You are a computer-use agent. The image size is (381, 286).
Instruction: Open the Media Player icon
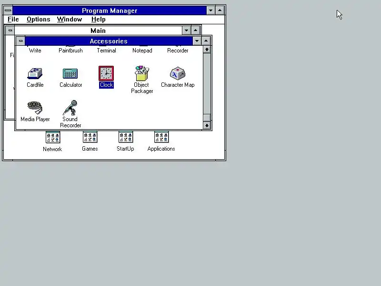35,108
